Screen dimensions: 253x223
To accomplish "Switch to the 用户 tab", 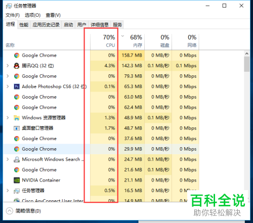I will coord(81,25).
